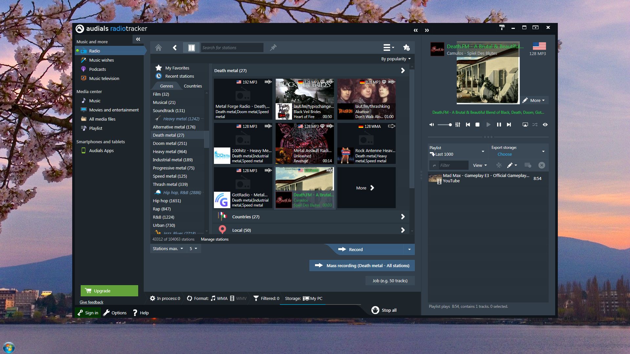
Task: Click the pin icon next to the search box
Action: click(x=273, y=48)
